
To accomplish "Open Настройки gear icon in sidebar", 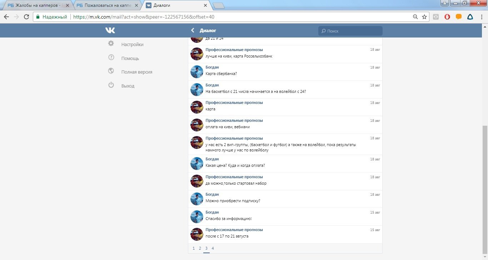I will pyautogui.click(x=111, y=44).
